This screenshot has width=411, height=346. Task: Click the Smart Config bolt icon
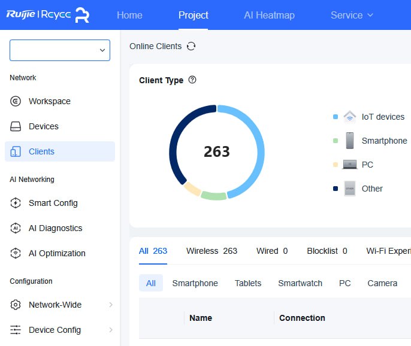(16, 203)
